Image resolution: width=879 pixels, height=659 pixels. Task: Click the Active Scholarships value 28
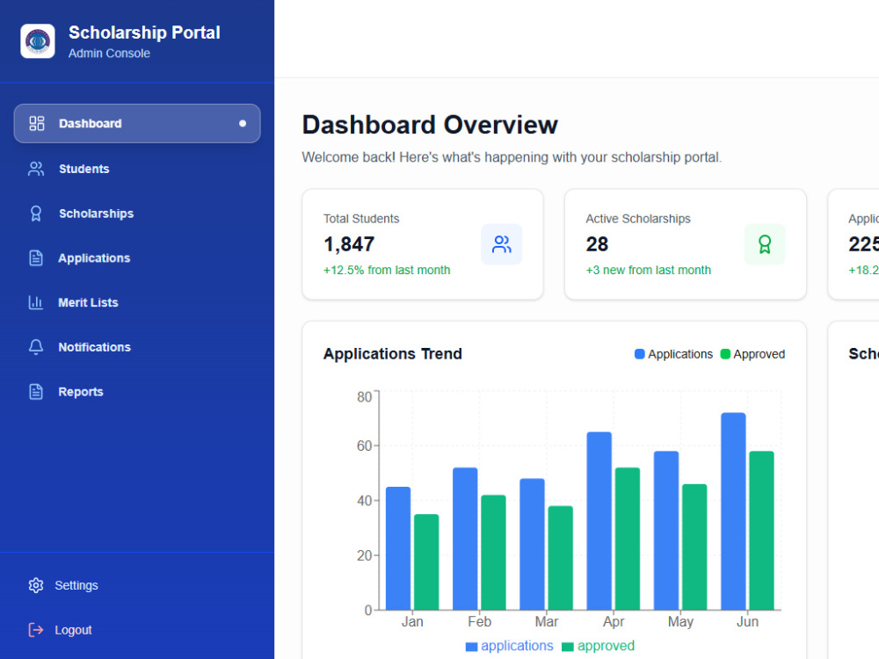597,244
